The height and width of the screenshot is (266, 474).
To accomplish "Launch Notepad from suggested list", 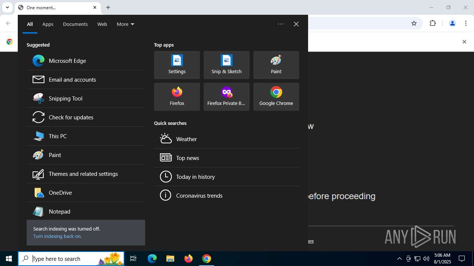I will tap(86, 211).
